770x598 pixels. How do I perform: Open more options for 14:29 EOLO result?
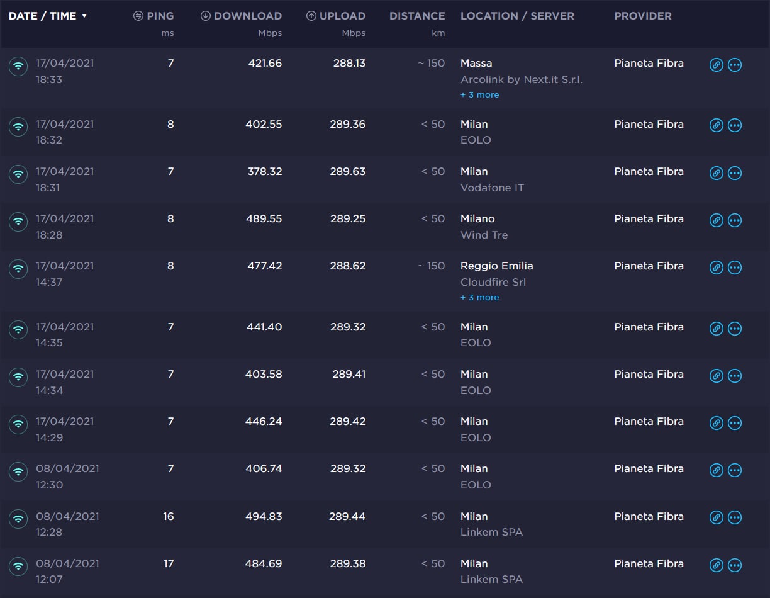point(734,423)
